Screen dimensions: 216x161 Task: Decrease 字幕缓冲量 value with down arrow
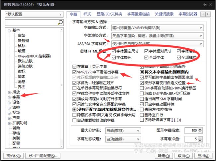[200, 140]
